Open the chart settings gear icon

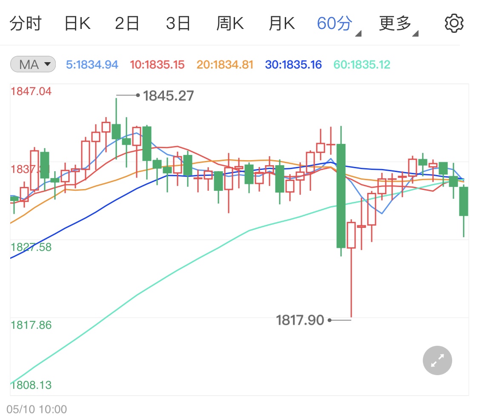pyautogui.click(x=454, y=23)
